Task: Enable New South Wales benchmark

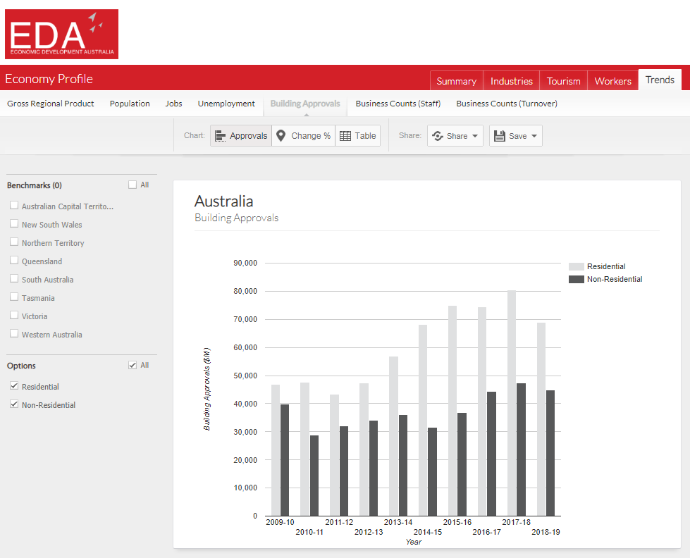Action: coord(14,224)
